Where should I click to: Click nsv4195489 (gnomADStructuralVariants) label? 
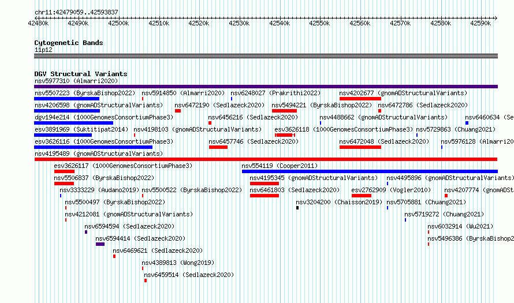point(99,154)
